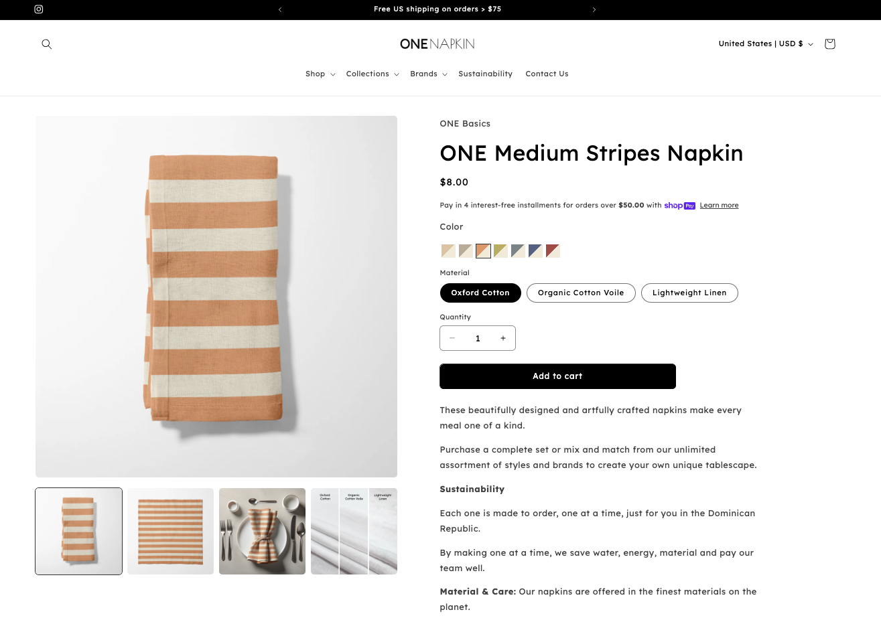Expand the Shop dropdown menu
Image resolution: width=881 pixels, height=618 pixels.
point(320,74)
